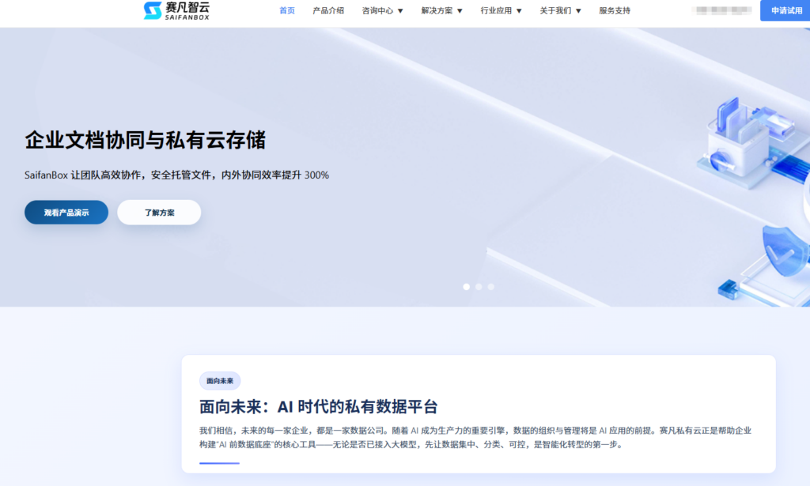Expand the 咨询中心 dropdown menu

pyautogui.click(x=382, y=10)
